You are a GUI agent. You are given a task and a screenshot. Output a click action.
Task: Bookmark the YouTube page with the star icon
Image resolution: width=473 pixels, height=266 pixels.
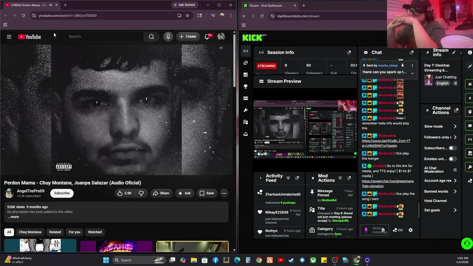[x=187, y=16]
